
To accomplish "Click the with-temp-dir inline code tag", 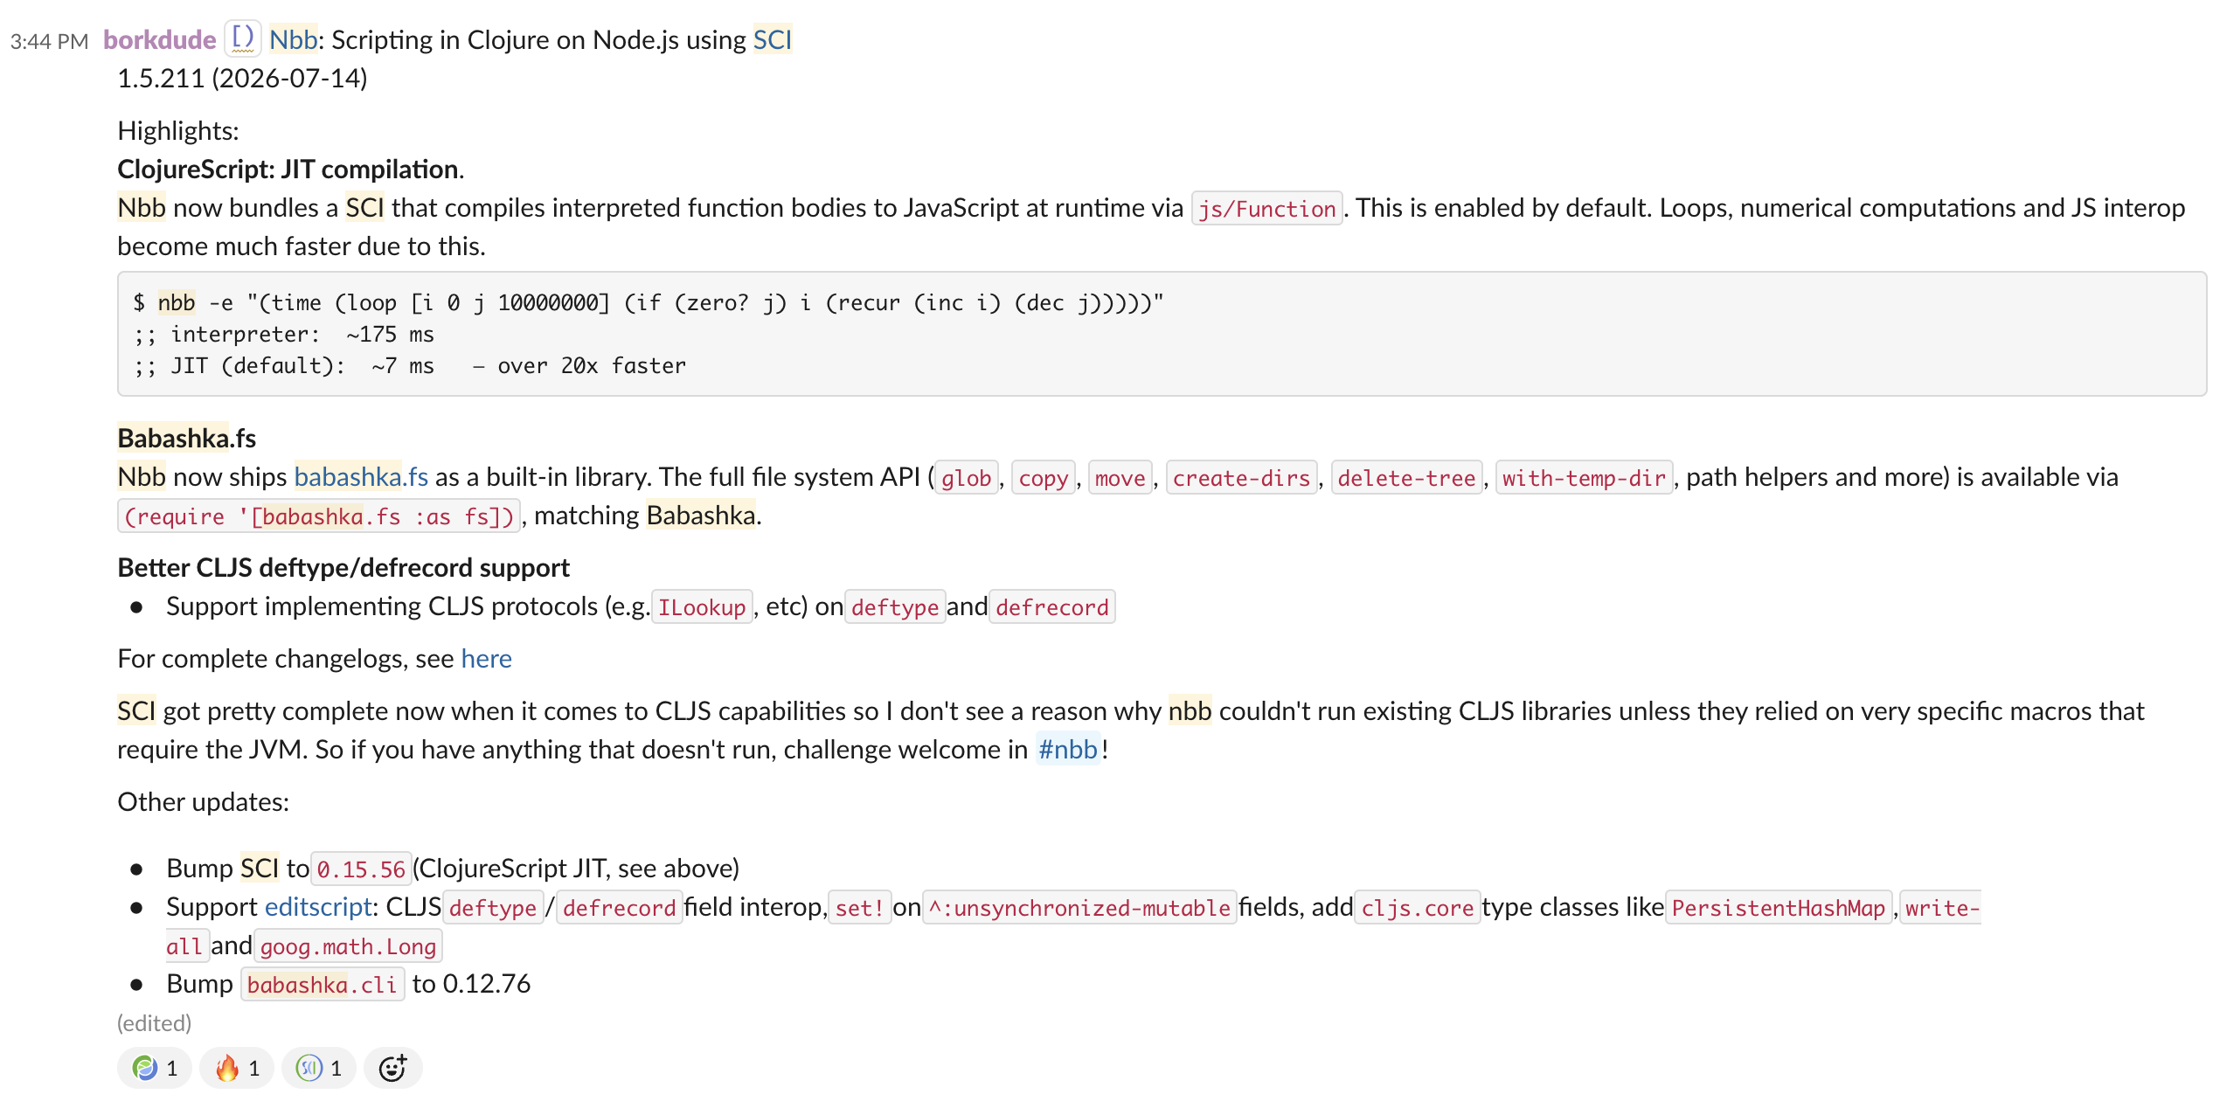I will 1584,478.
